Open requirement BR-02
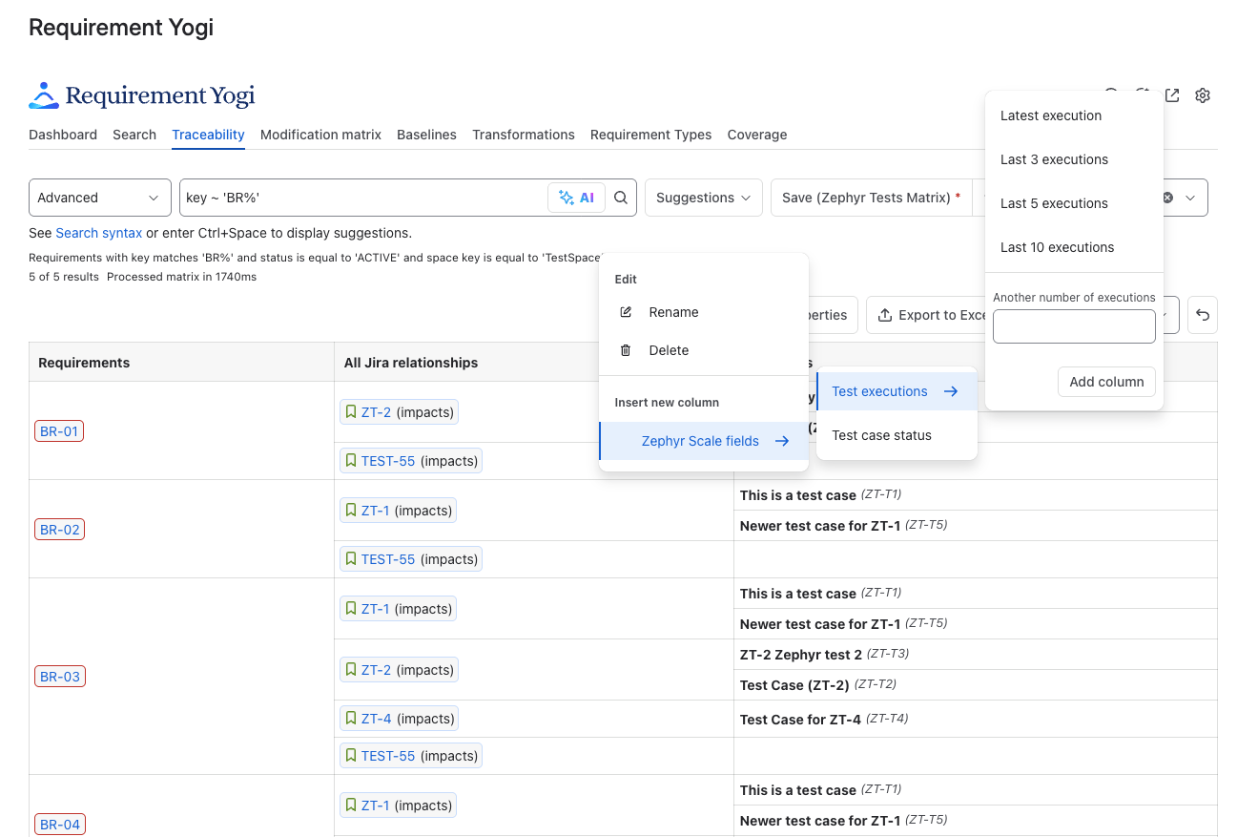 59,530
